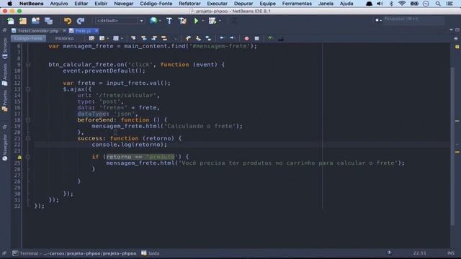Click the Find Next Occurrence icon
This screenshot has height=259, width=461.
[x=153, y=38]
